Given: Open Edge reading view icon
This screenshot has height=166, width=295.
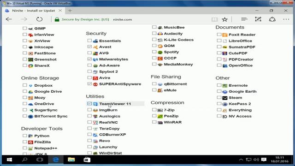Looking at the screenshot, I should point(214,19).
